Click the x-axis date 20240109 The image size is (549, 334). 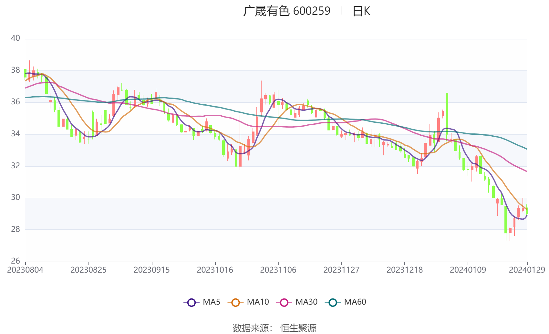(x=468, y=270)
